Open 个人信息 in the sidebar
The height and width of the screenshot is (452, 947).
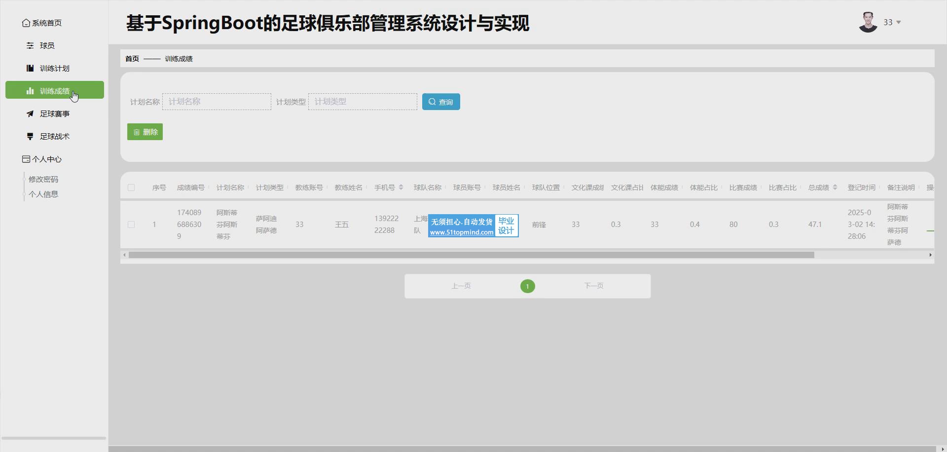click(43, 194)
